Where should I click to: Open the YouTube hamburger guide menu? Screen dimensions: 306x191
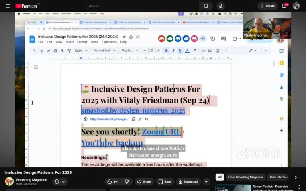click(8, 6)
